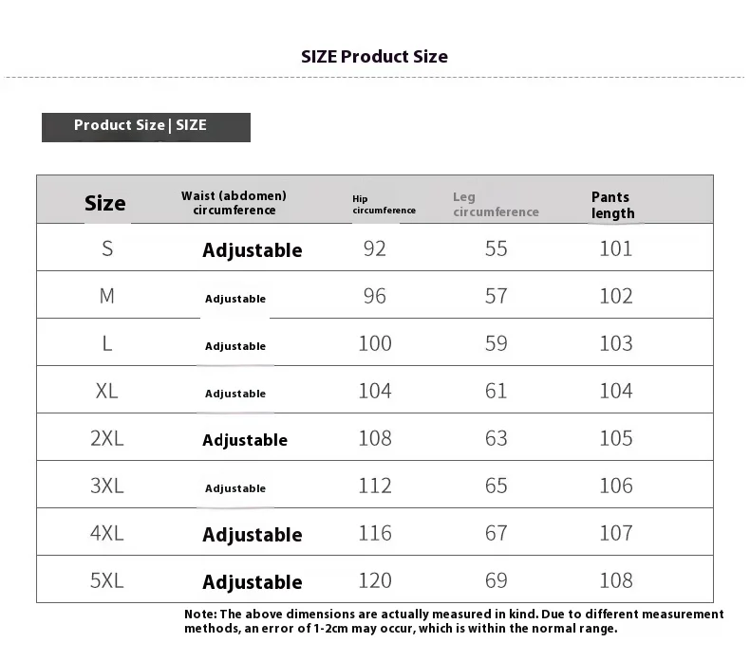Click the M size row label

[x=107, y=296]
